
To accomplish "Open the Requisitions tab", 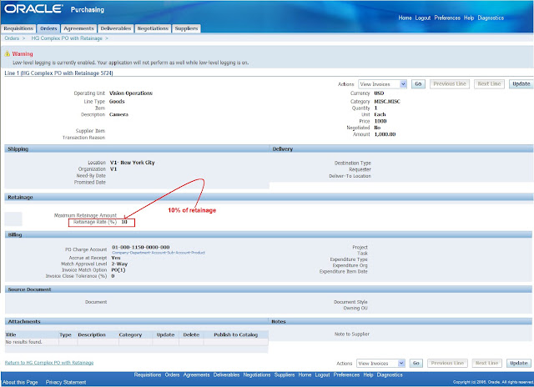I will coord(18,28).
